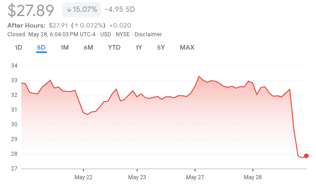
Task: Click the 15.07% change badge
Action: coord(81,9)
